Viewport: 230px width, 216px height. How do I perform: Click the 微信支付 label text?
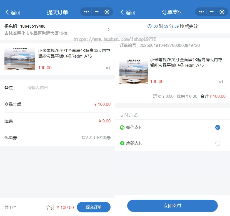coord(134,127)
